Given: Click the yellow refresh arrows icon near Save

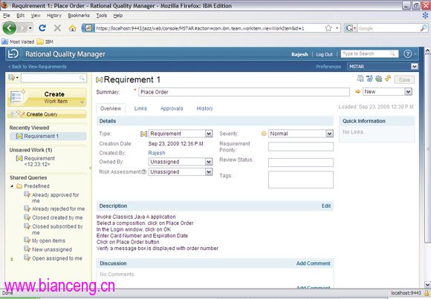Looking at the screenshot, I should coord(388,79).
